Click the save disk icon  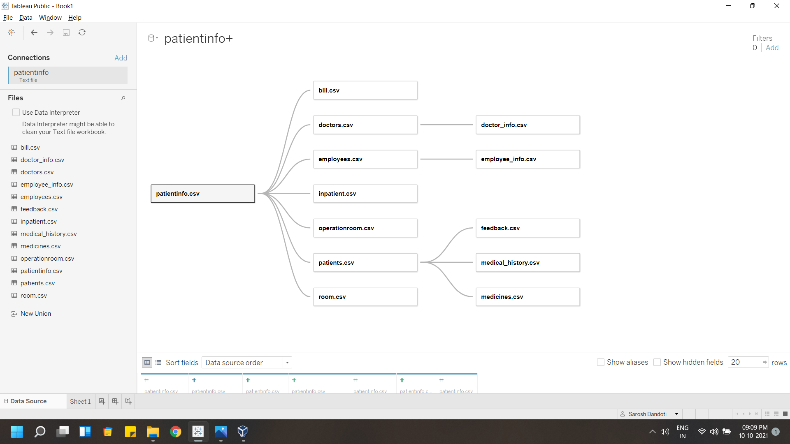[66, 32]
